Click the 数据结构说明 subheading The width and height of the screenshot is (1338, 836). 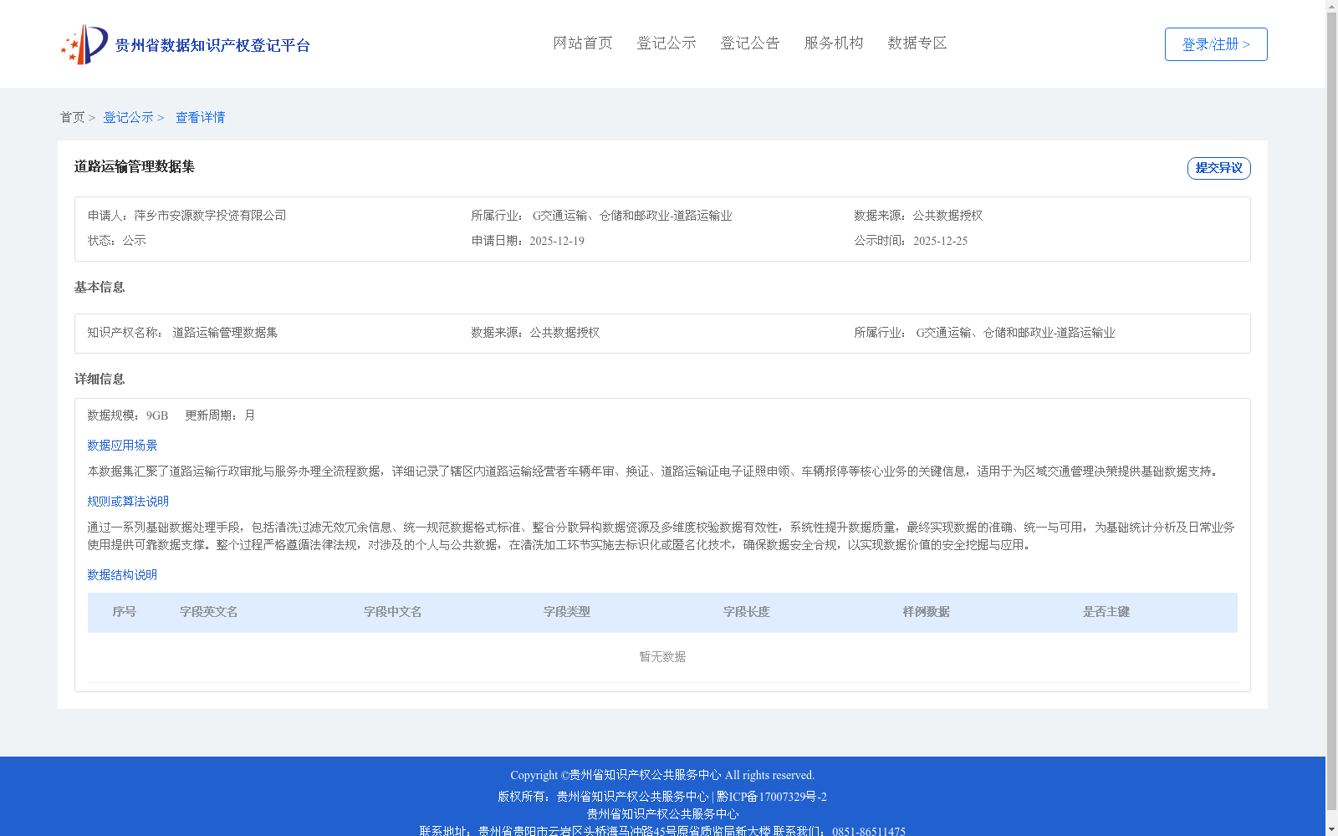(x=122, y=575)
